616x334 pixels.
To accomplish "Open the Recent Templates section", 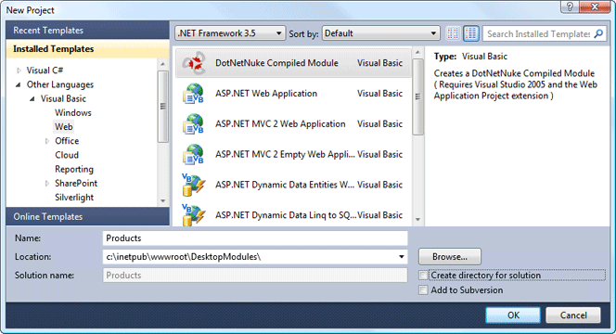I will (87, 31).
